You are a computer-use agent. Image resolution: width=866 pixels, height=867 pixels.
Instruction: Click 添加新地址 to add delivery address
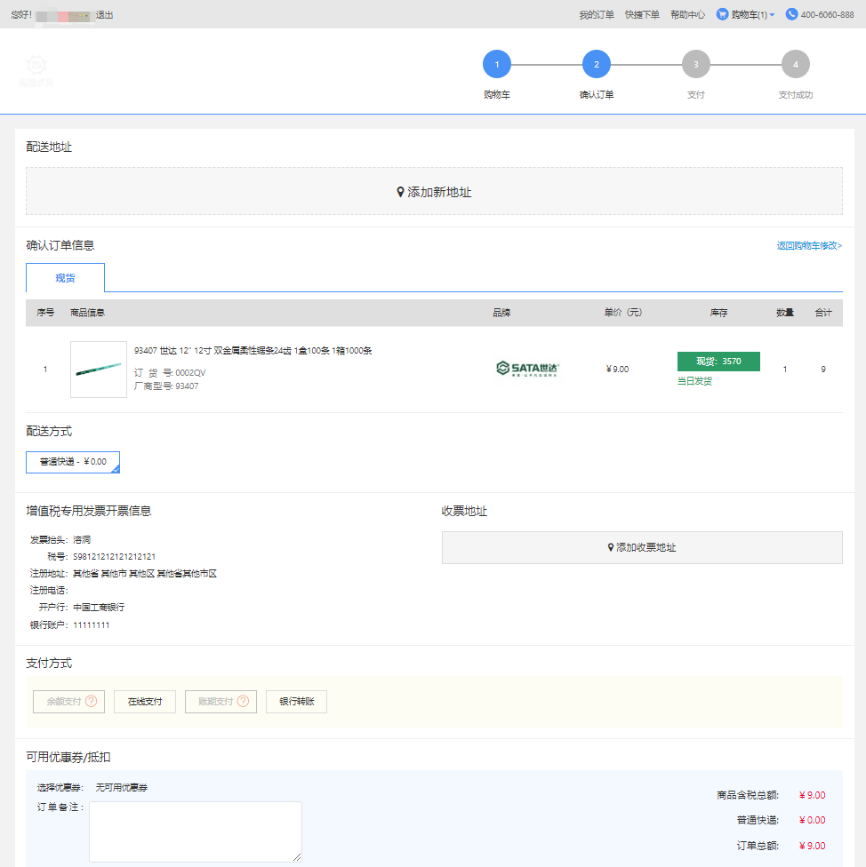[x=434, y=192]
